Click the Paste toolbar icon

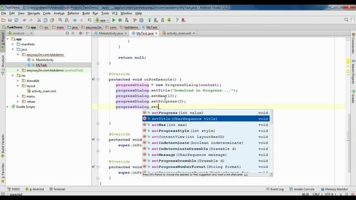(52, 20)
